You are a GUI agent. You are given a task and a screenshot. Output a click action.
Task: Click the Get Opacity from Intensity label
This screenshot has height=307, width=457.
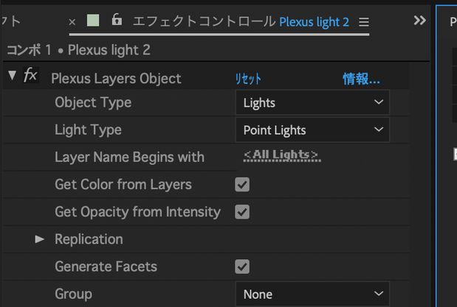[138, 211]
